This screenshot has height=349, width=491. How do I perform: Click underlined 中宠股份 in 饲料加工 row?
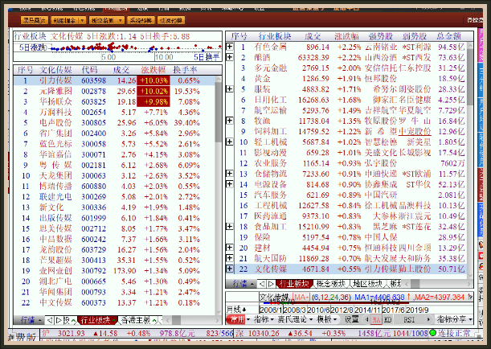[x=415, y=131]
